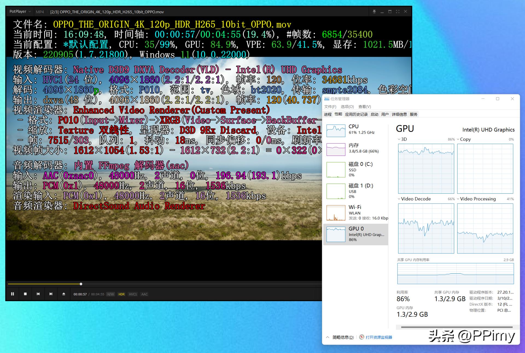Screen dimensions: 525x353
Task: Enter PotPlayer fullscreen mode icon
Action: point(398,11)
